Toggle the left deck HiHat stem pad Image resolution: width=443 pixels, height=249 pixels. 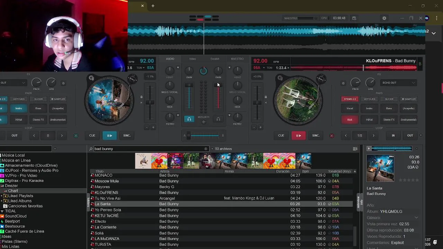[19, 120]
